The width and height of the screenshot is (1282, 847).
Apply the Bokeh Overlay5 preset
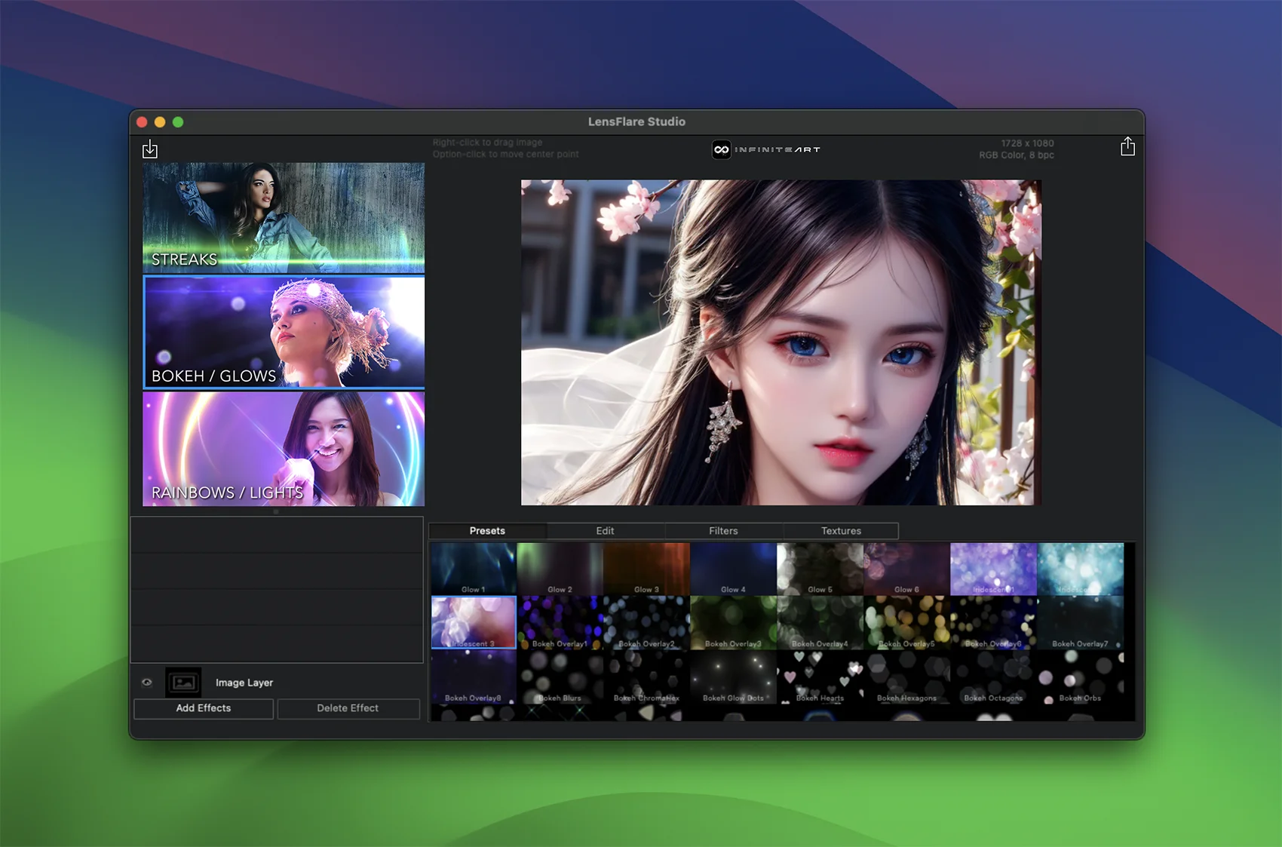tap(906, 622)
